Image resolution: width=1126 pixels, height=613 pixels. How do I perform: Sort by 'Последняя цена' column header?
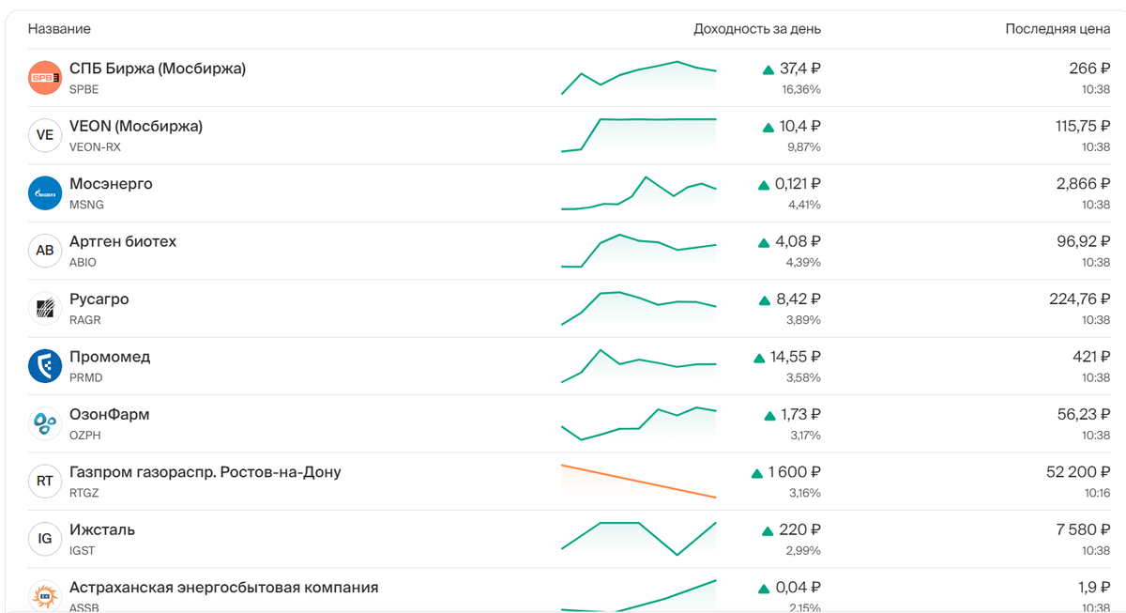(1058, 29)
